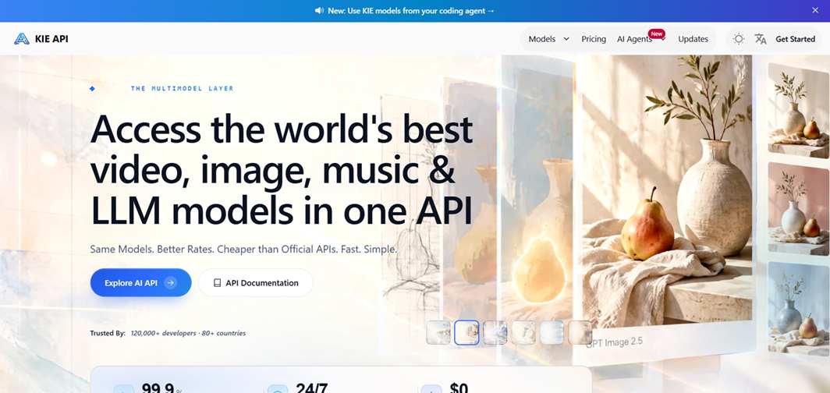Open the language translation selector

761,39
